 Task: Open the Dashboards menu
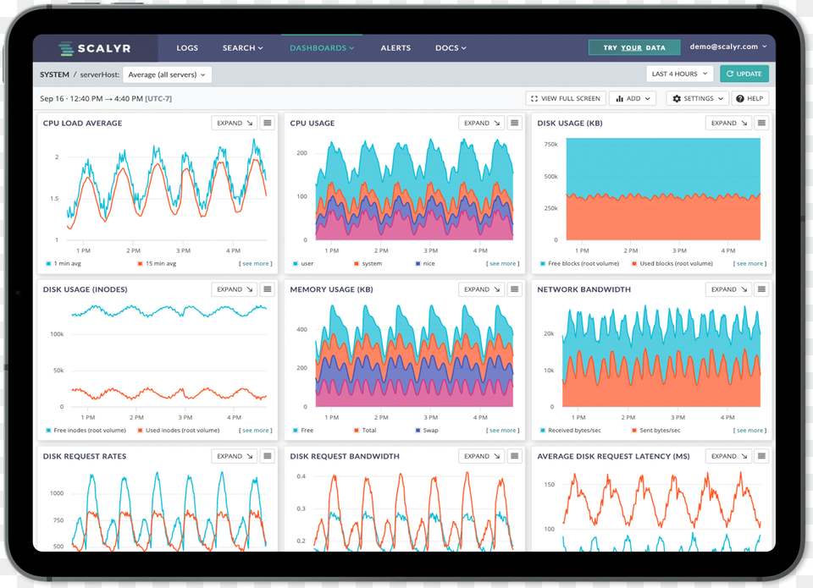[322, 47]
